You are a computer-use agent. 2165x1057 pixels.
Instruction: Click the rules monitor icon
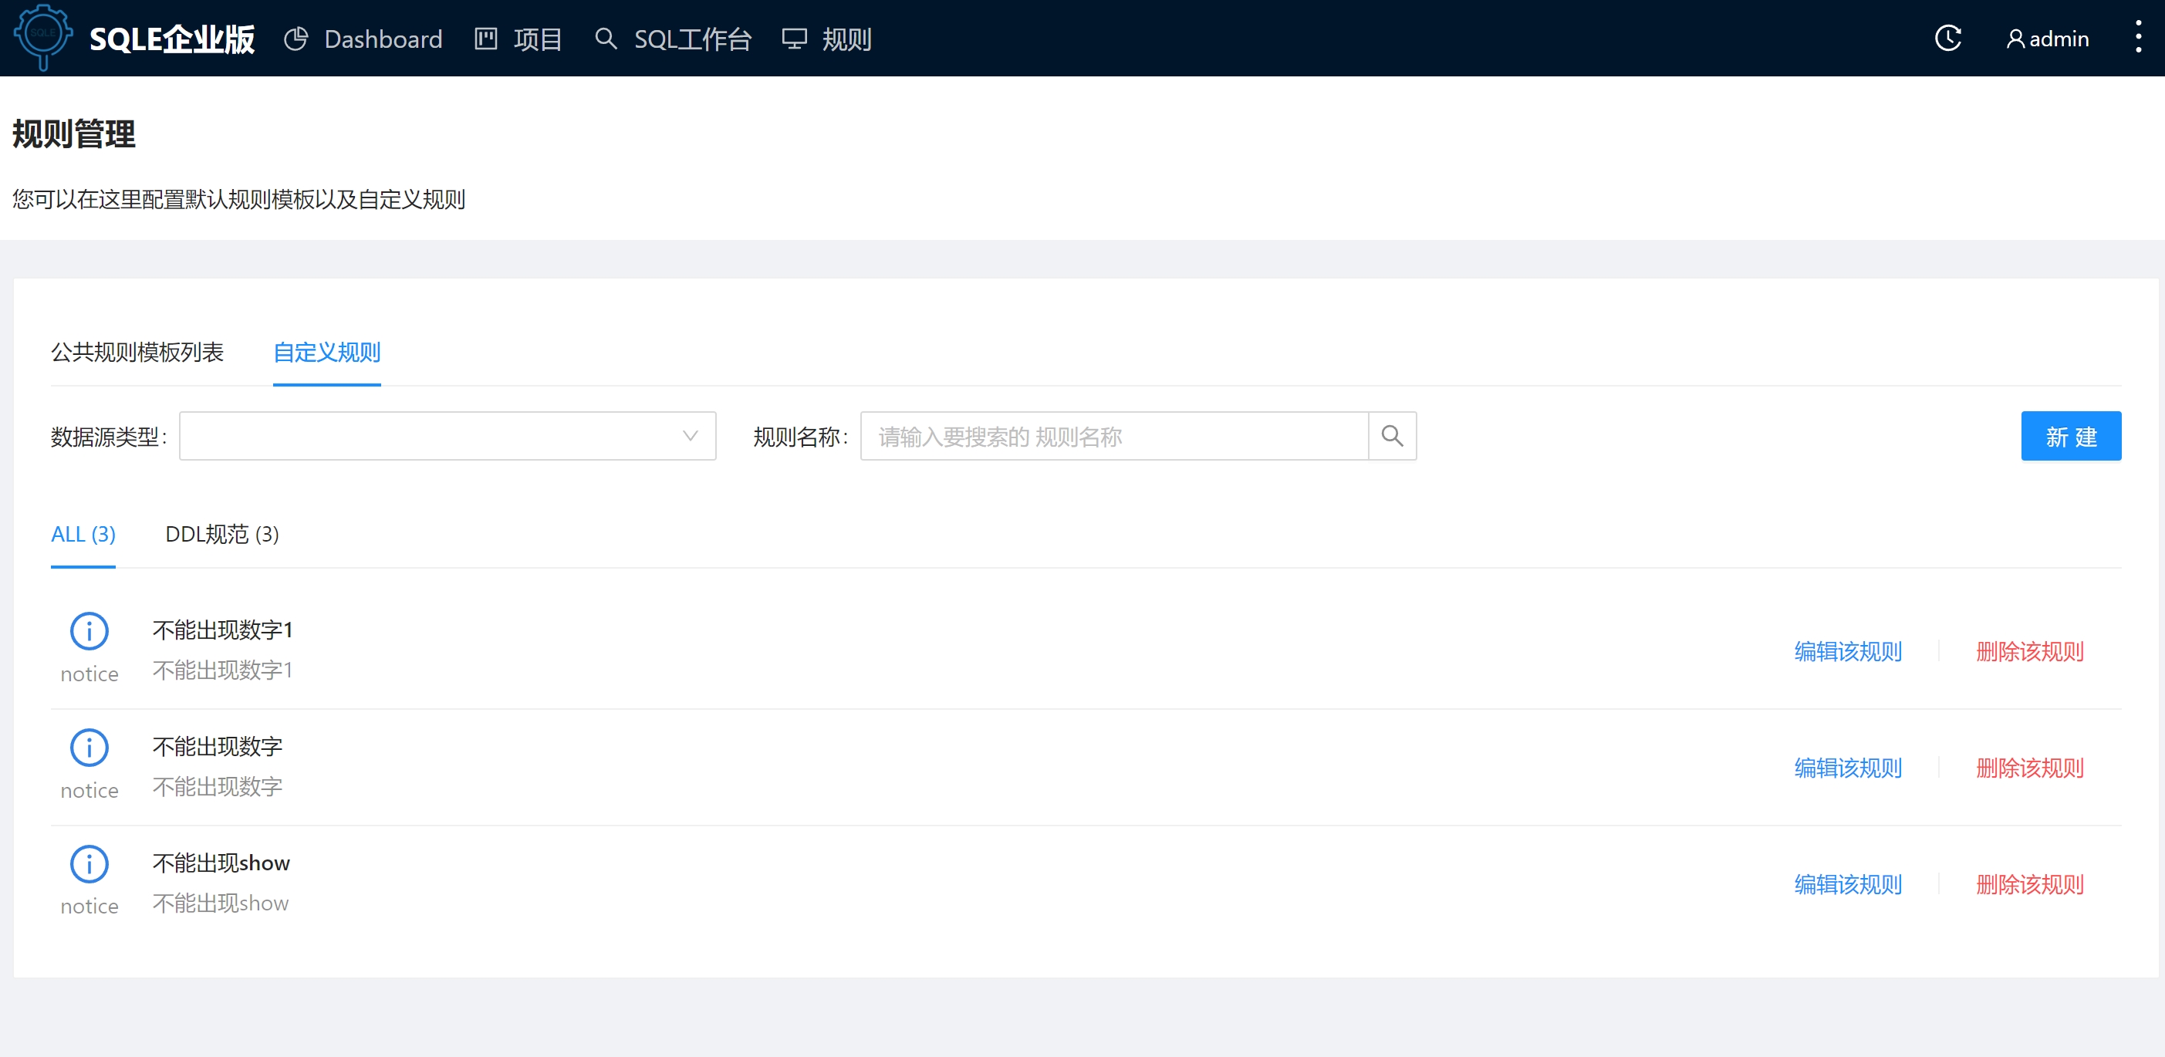tap(794, 39)
